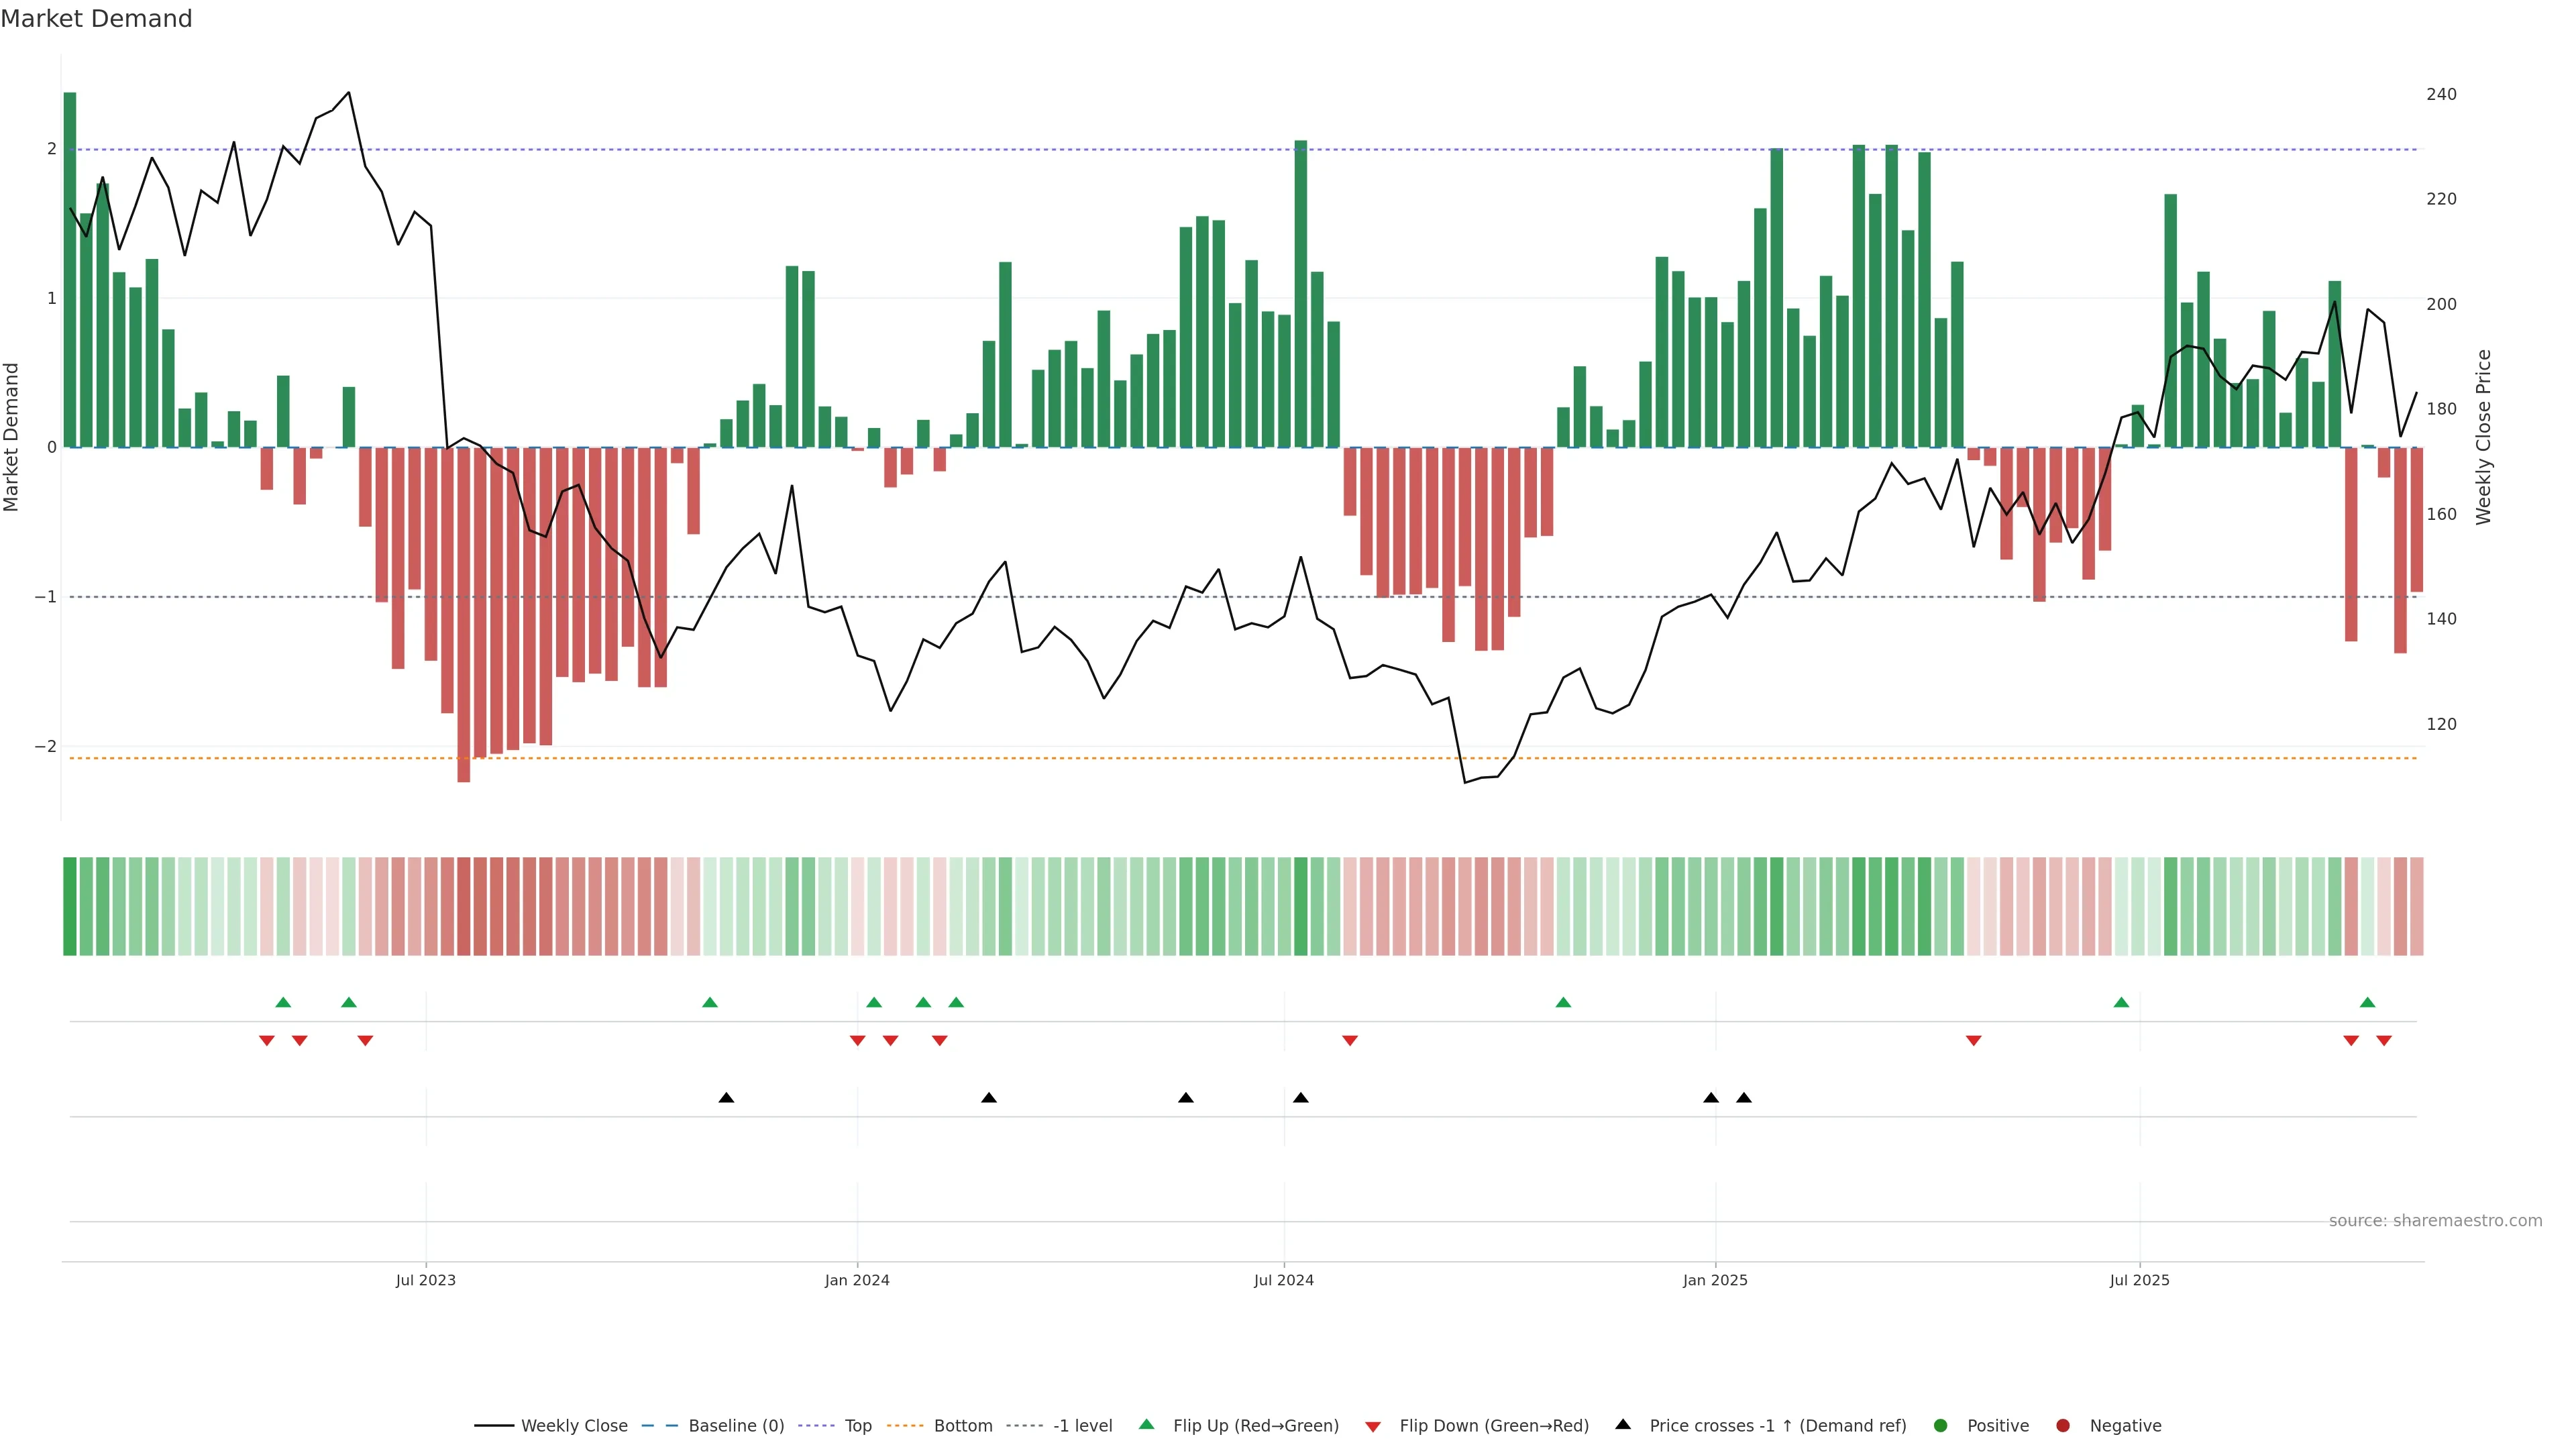Viewport: 2576px width, 1449px height.
Task: Click the leftmost black triangle marker
Action: click(726, 1098)
